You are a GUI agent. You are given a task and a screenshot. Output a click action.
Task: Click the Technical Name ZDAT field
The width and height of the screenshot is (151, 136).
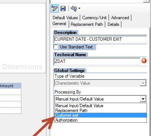pos(97,61)
